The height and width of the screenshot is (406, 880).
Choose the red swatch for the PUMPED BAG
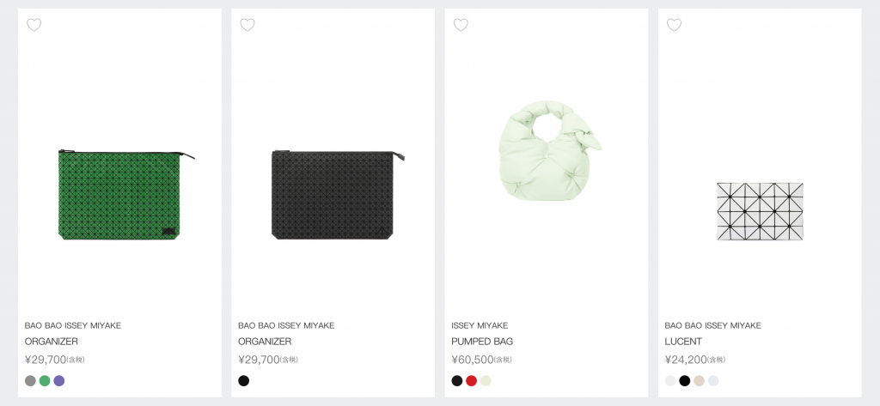tap(471, 380)
